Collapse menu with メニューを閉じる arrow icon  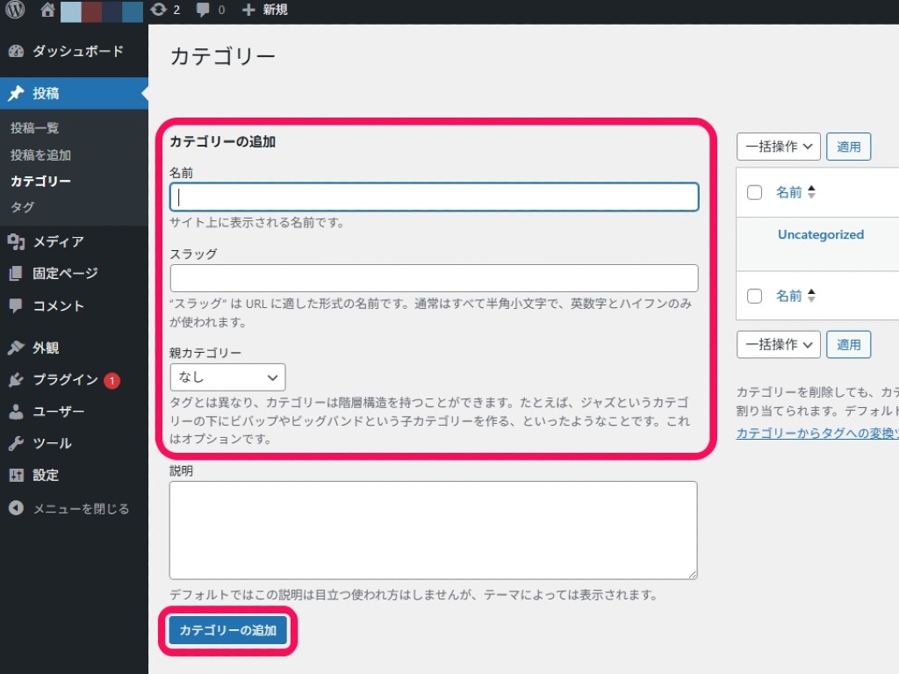[16, 508]
